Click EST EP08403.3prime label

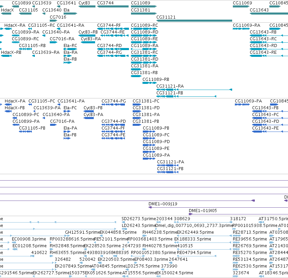pos(151,259)
